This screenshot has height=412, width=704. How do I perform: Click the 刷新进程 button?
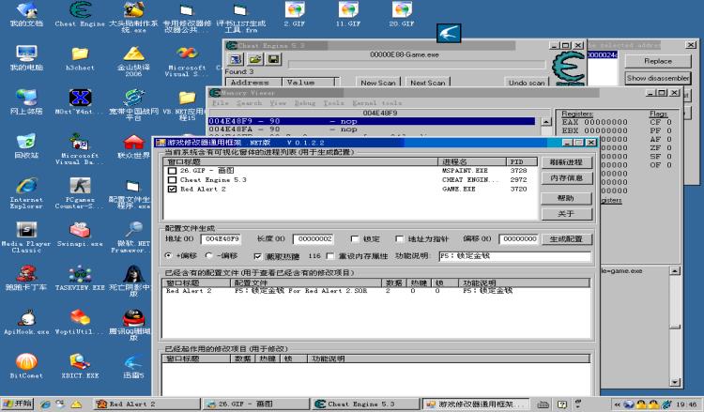(567, 162)
